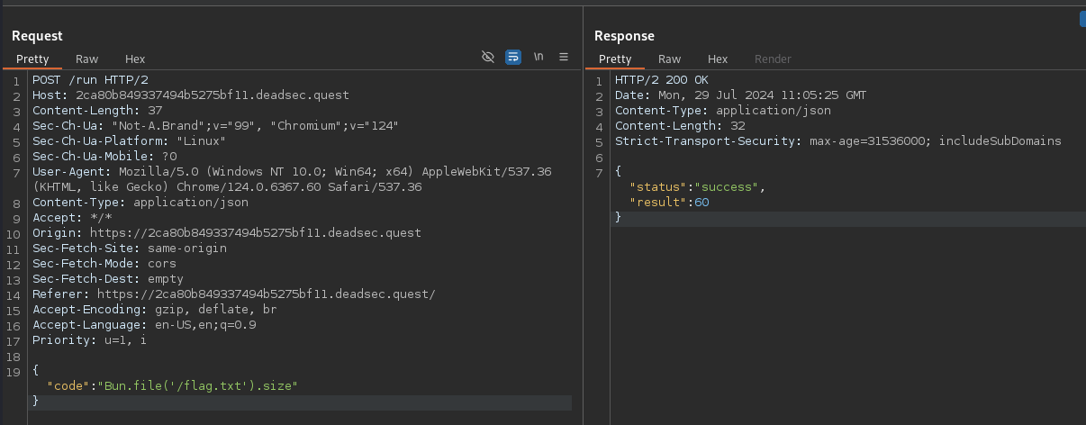Switch to the Response Pretty tab
The image size is (1086, 425).
pyautogui.click(x=615, y=59)
